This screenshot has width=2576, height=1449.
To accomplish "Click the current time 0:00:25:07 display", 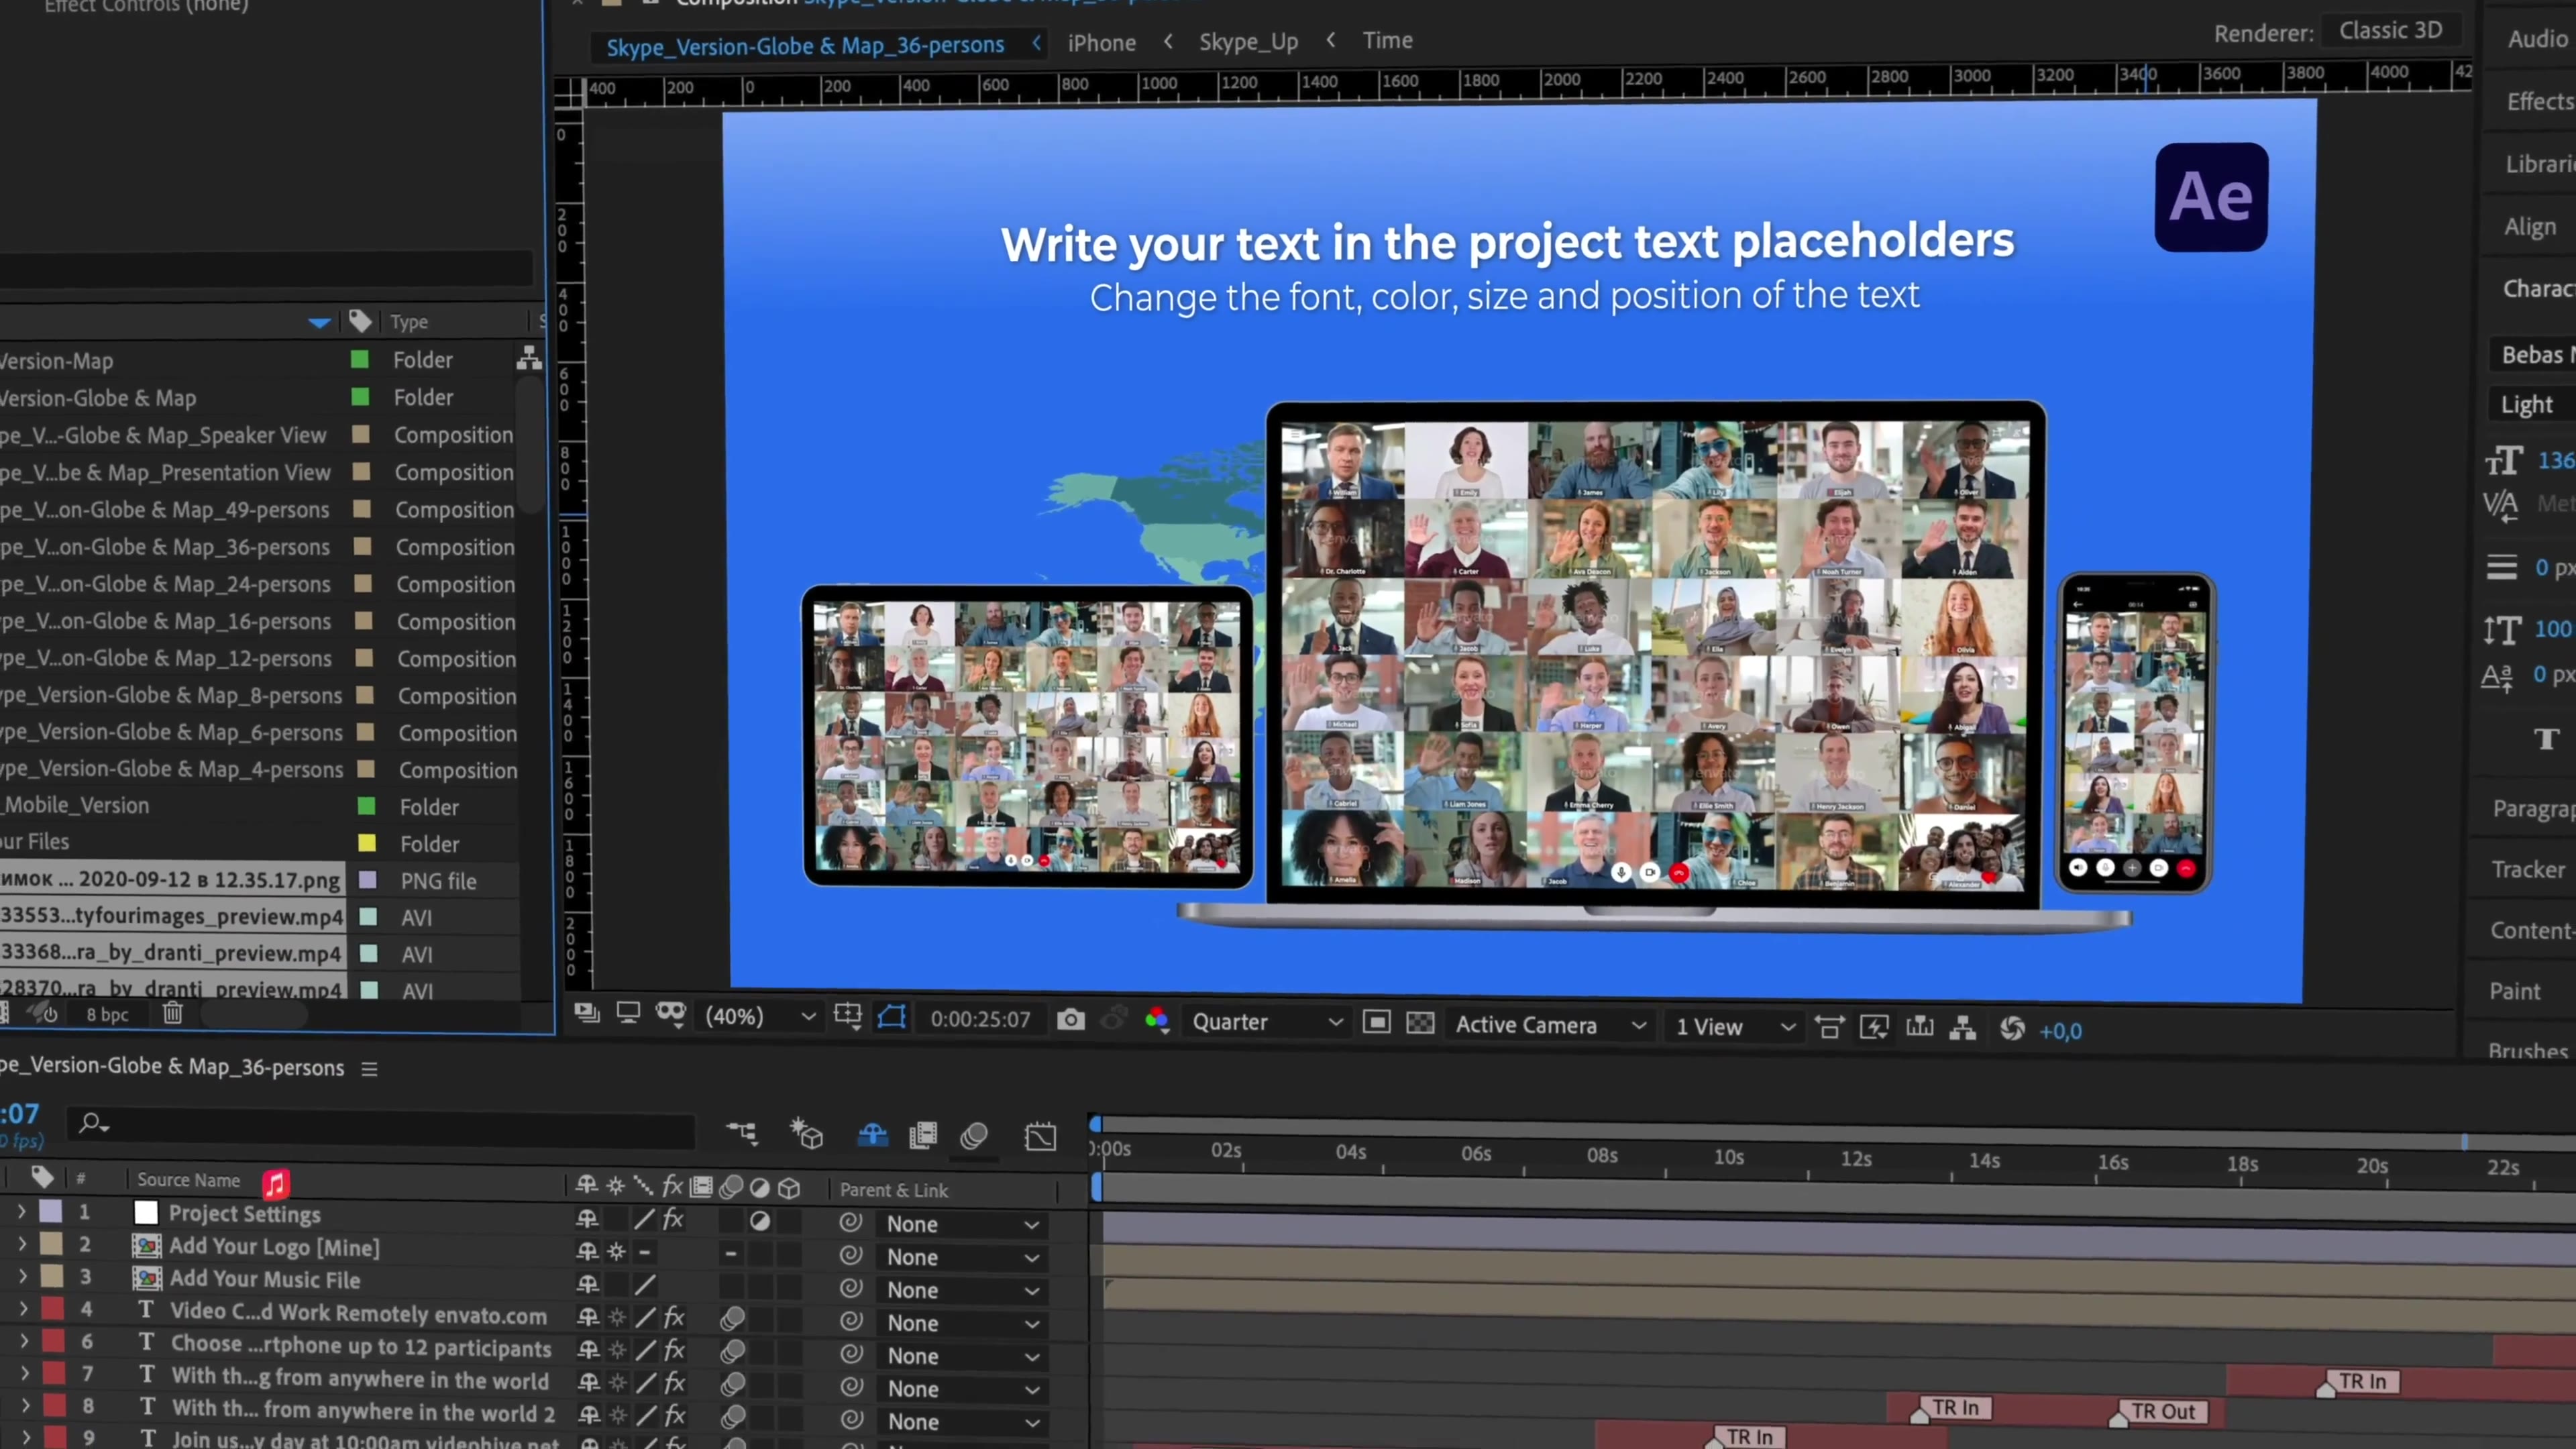I will [980, 1018].
